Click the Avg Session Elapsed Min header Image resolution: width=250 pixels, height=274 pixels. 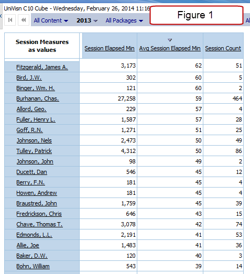(170, 48)
